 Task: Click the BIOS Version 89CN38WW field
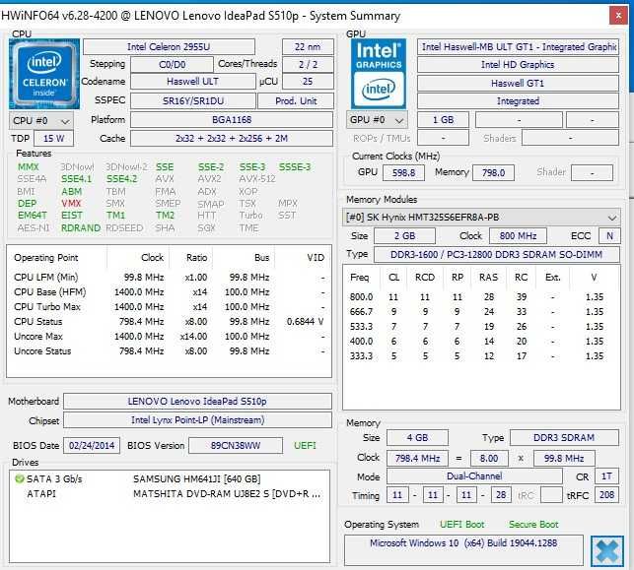[x=236, y=446]
